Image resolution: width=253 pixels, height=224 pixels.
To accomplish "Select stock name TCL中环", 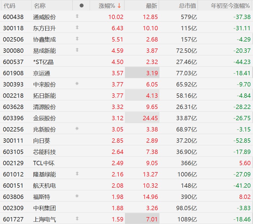I will point(44,163).
